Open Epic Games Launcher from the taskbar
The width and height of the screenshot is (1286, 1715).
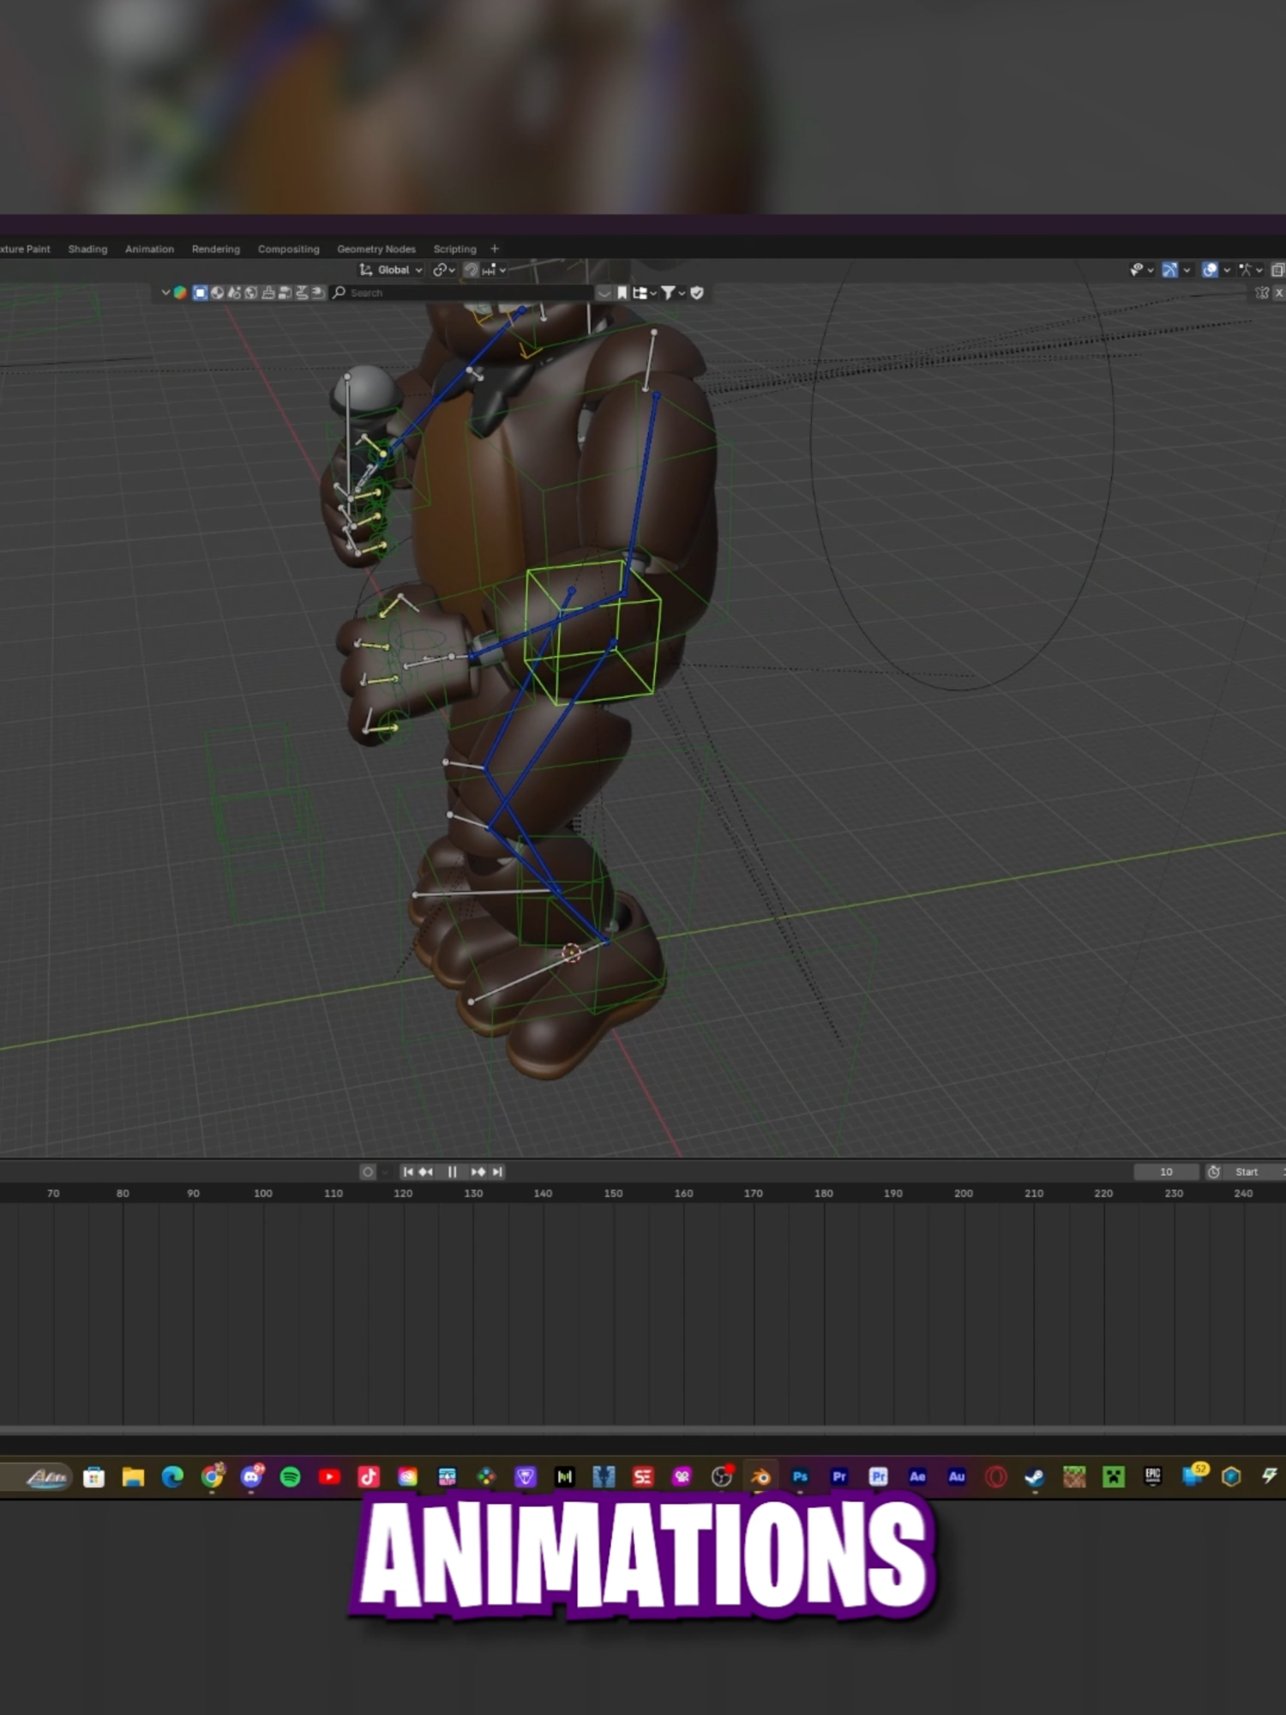(x=1153, y=1477)
